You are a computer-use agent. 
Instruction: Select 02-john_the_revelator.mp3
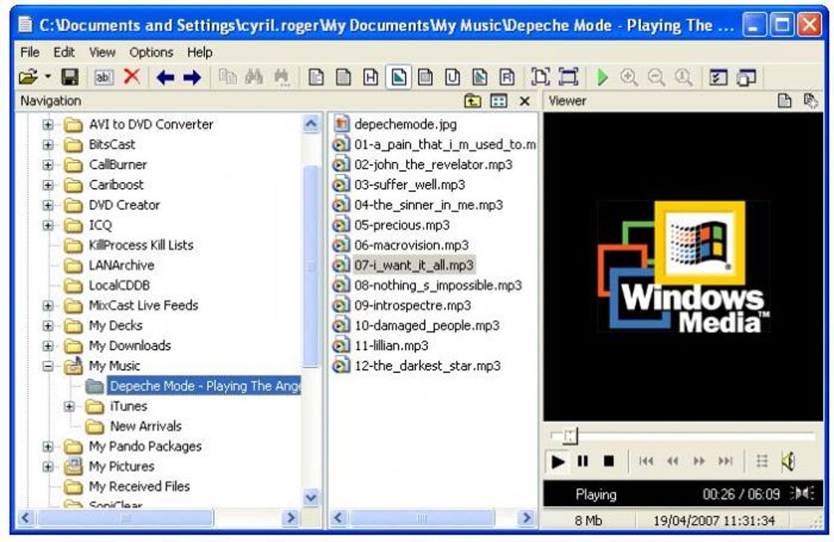pyautogui.click(x=433, y=165)
